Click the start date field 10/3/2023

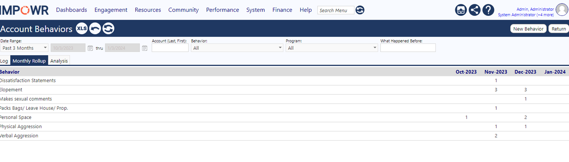pos(68,48)
